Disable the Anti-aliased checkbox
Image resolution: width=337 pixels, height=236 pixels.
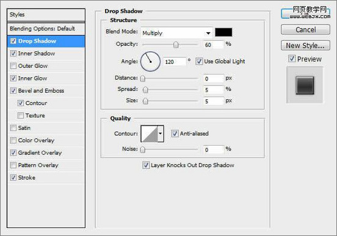pyautogui.click(x=175, y=134)
